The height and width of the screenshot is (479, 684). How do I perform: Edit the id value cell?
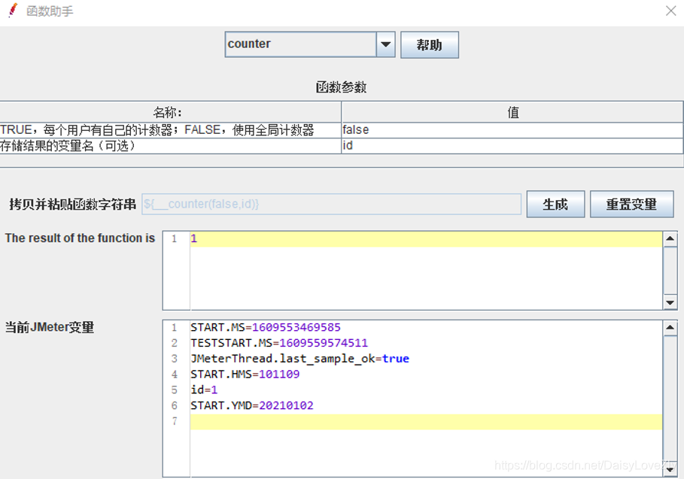point(512,146)
